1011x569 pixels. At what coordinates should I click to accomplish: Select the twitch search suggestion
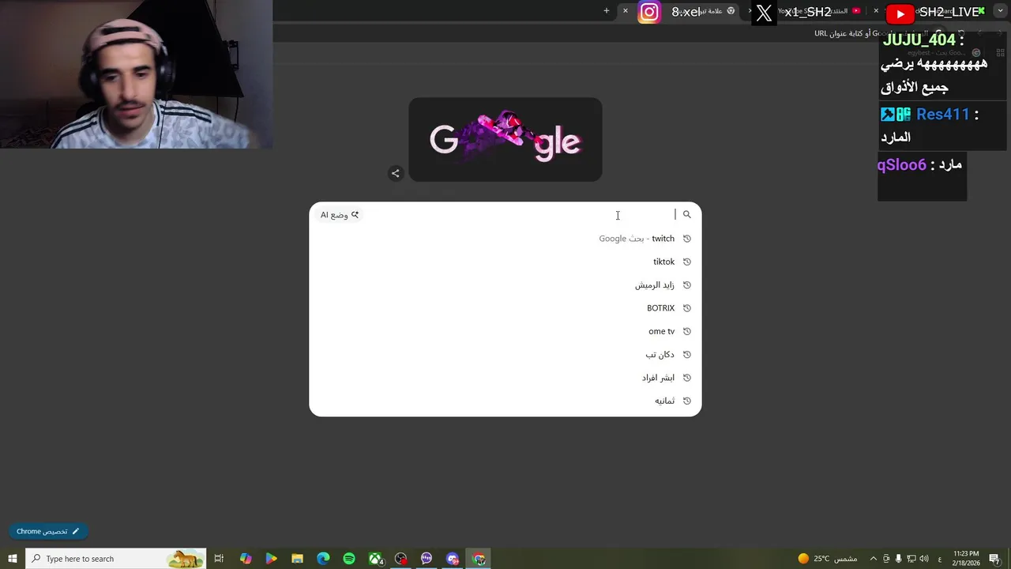click(505, 239)
